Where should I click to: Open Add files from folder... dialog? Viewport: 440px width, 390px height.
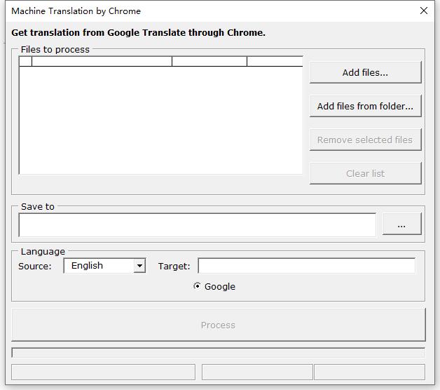(365, 106)
